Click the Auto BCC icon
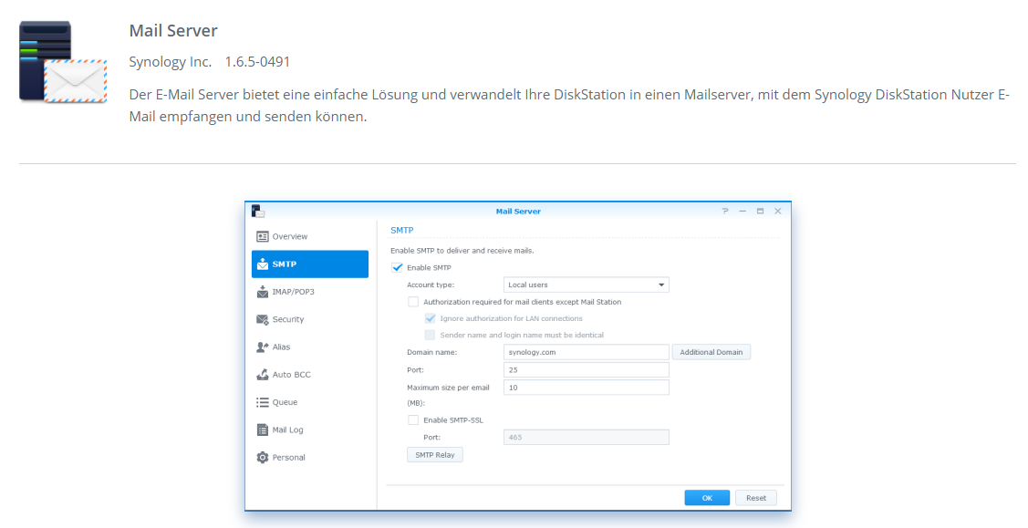Viewport: 1028px width, 528px height. (263, 375)
